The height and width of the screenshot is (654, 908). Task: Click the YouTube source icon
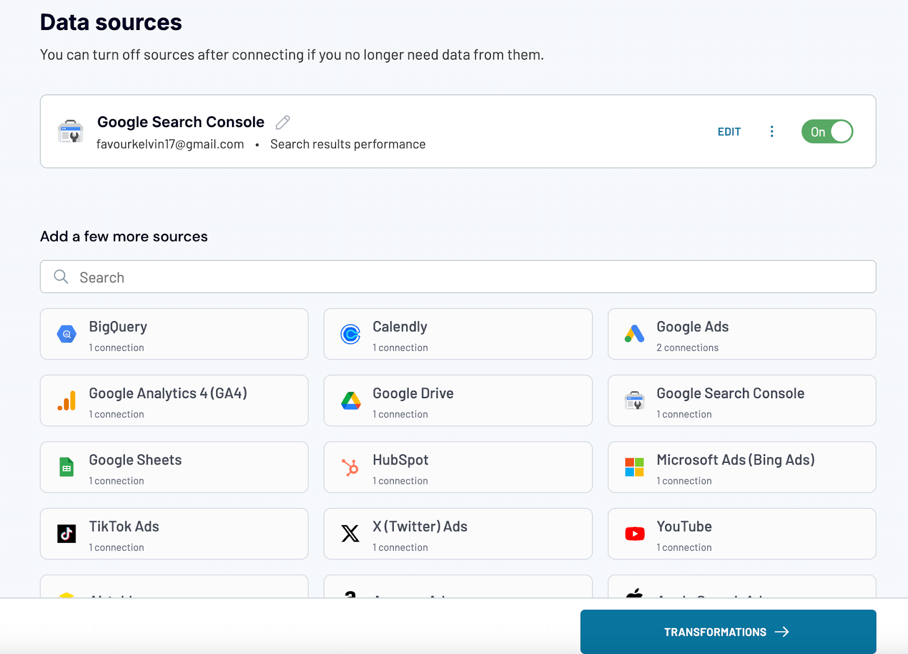pyautogui.click(x=634, y=534)
